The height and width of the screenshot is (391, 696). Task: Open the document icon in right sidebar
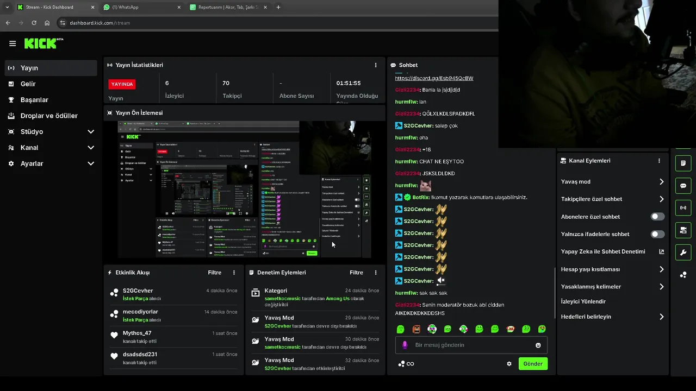click(x=683, y=163)
